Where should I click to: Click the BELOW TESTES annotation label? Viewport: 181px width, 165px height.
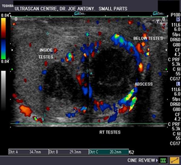(x=148, y=38)
